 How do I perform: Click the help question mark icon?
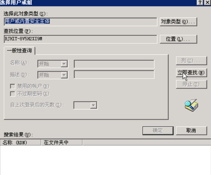click(x=200, y=2)
